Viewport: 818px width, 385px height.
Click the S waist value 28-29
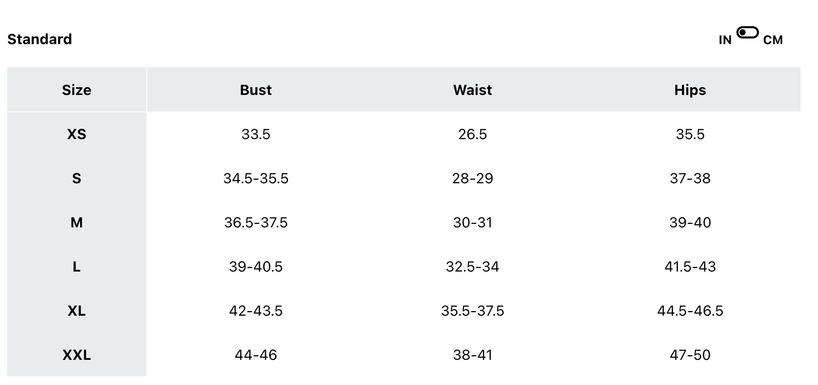(x=472, y=178)
